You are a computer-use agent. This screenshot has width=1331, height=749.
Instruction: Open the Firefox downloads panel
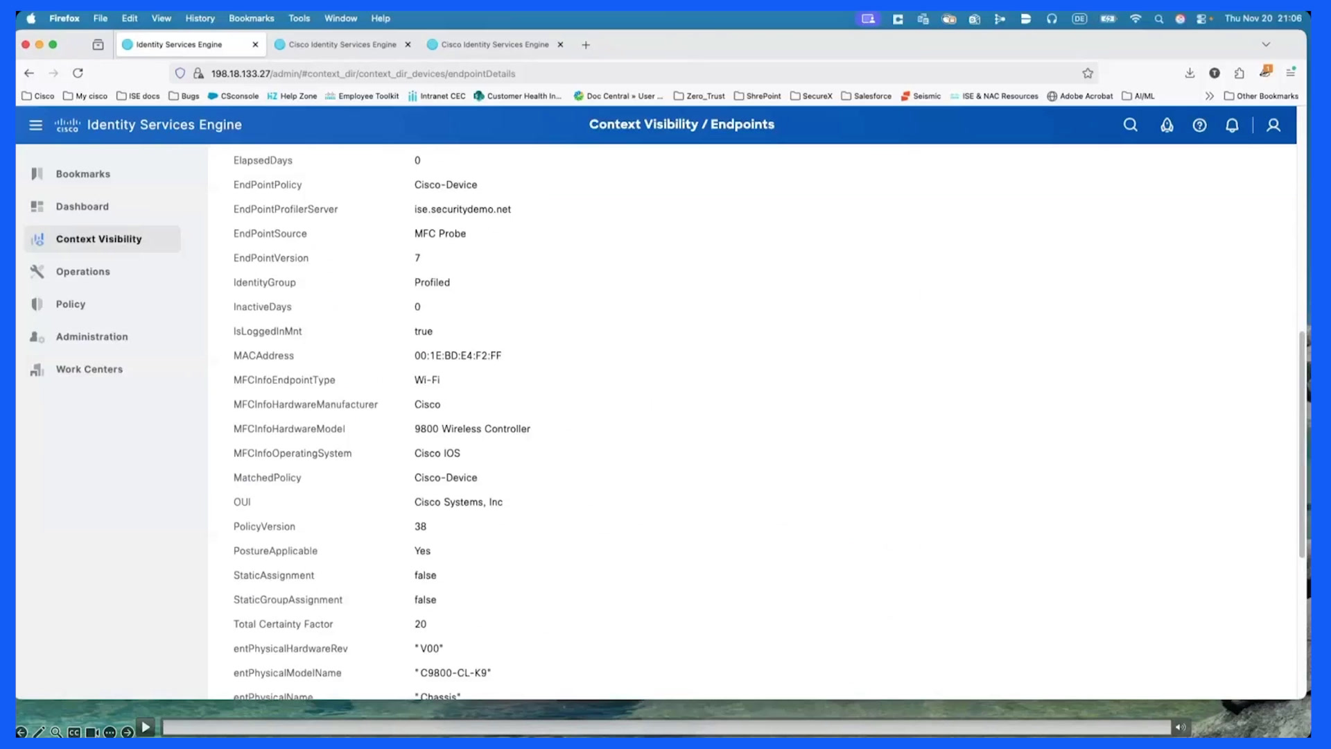(x=1190, y=73)
